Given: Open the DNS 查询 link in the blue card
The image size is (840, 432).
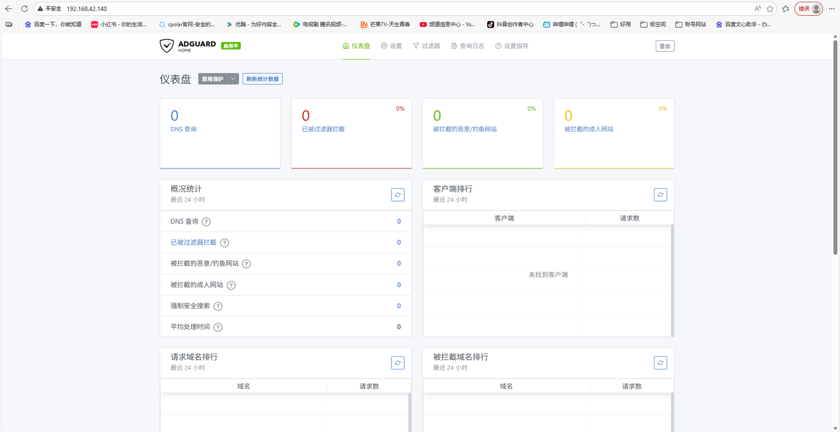Looking at the screenshot, I should point(183,129).
